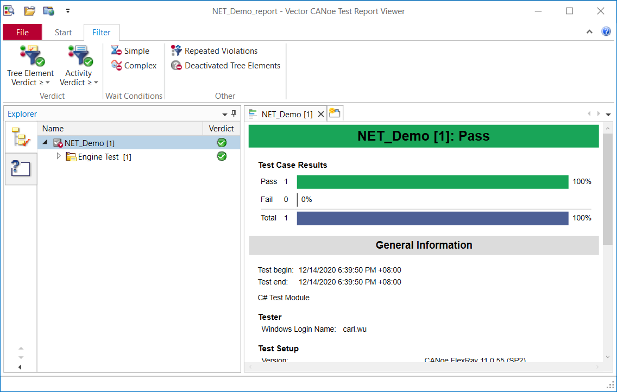Toggle the Repeated Violations filter

coord(214,50)
